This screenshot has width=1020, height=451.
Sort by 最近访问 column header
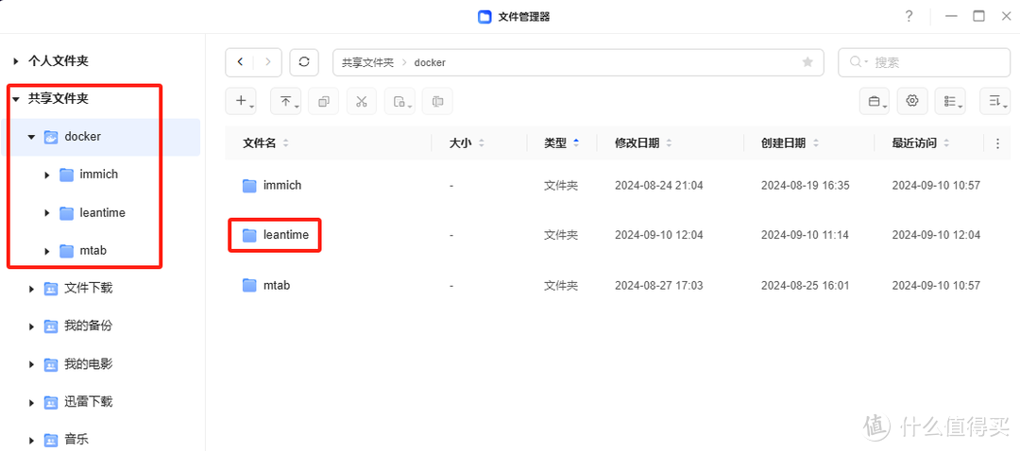[x=914, y=143]
